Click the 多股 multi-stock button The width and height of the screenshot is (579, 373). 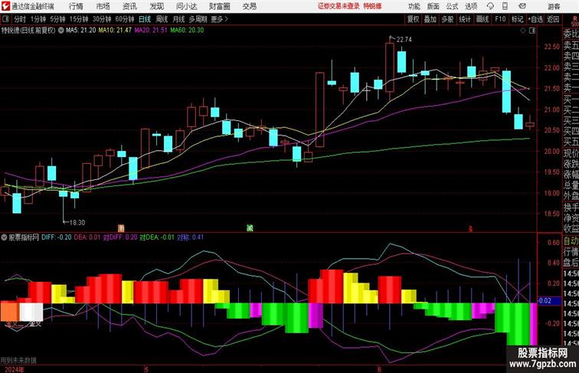click(447, 19)
